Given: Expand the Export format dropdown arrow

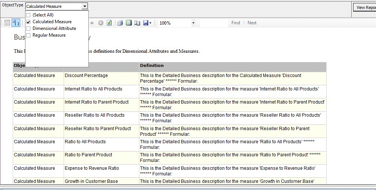Looking at the screenshot, I should click(151, 23).
